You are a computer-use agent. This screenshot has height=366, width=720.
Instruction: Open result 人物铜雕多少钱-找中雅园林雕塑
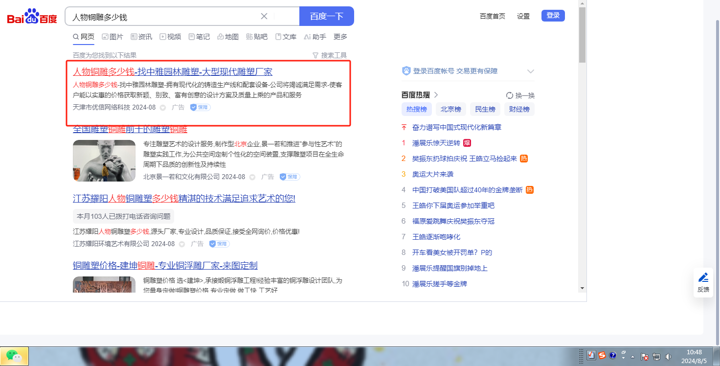[173, 71]
